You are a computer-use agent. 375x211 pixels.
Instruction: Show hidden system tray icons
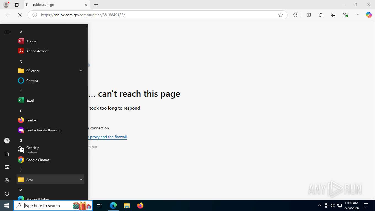coord(320,206)
